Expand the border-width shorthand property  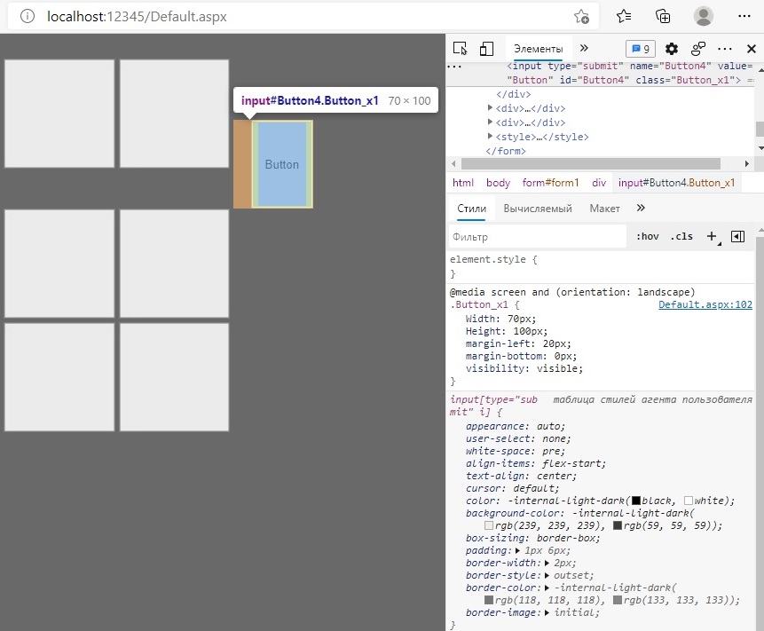pos(548,564)
